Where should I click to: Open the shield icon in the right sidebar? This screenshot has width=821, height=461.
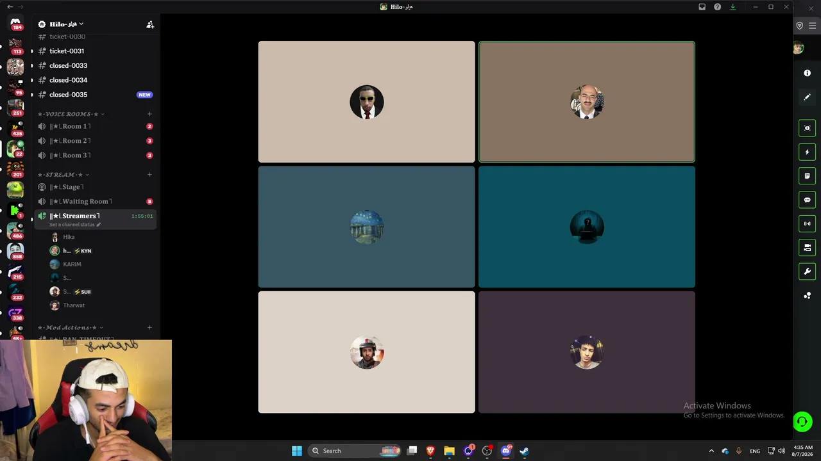click(799, 26)
